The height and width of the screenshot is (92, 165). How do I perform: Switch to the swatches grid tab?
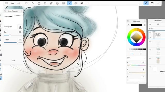pos(141,54)
